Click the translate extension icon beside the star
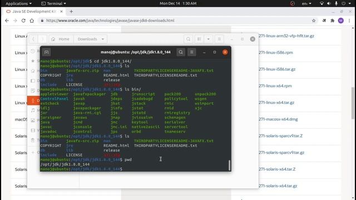 click(324, 21)
